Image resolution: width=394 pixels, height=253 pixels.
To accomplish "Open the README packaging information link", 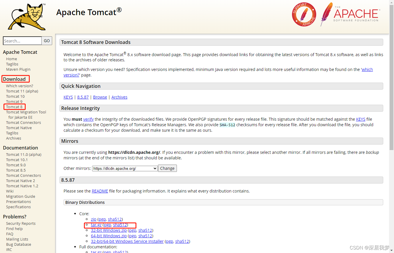I will point(100,191).
